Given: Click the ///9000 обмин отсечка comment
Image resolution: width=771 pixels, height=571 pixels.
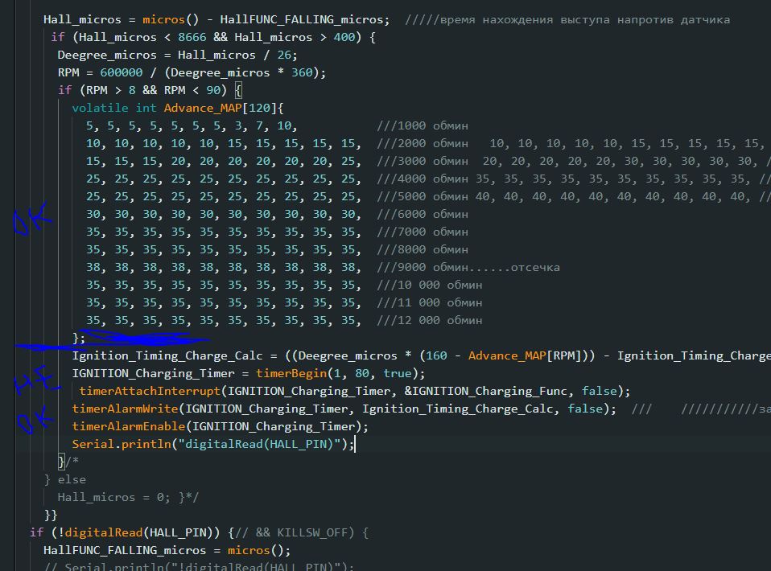Looking at the screenshot, I should point(468,267).
